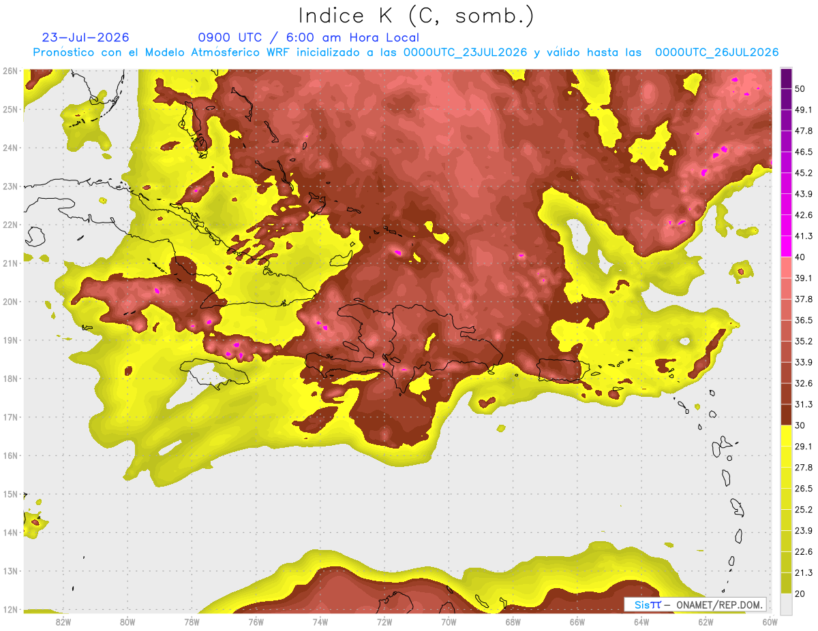The height and width of the screenshot is (631, 818).
Task: Click the "12N" latitude label
Action: pos(10,609)
